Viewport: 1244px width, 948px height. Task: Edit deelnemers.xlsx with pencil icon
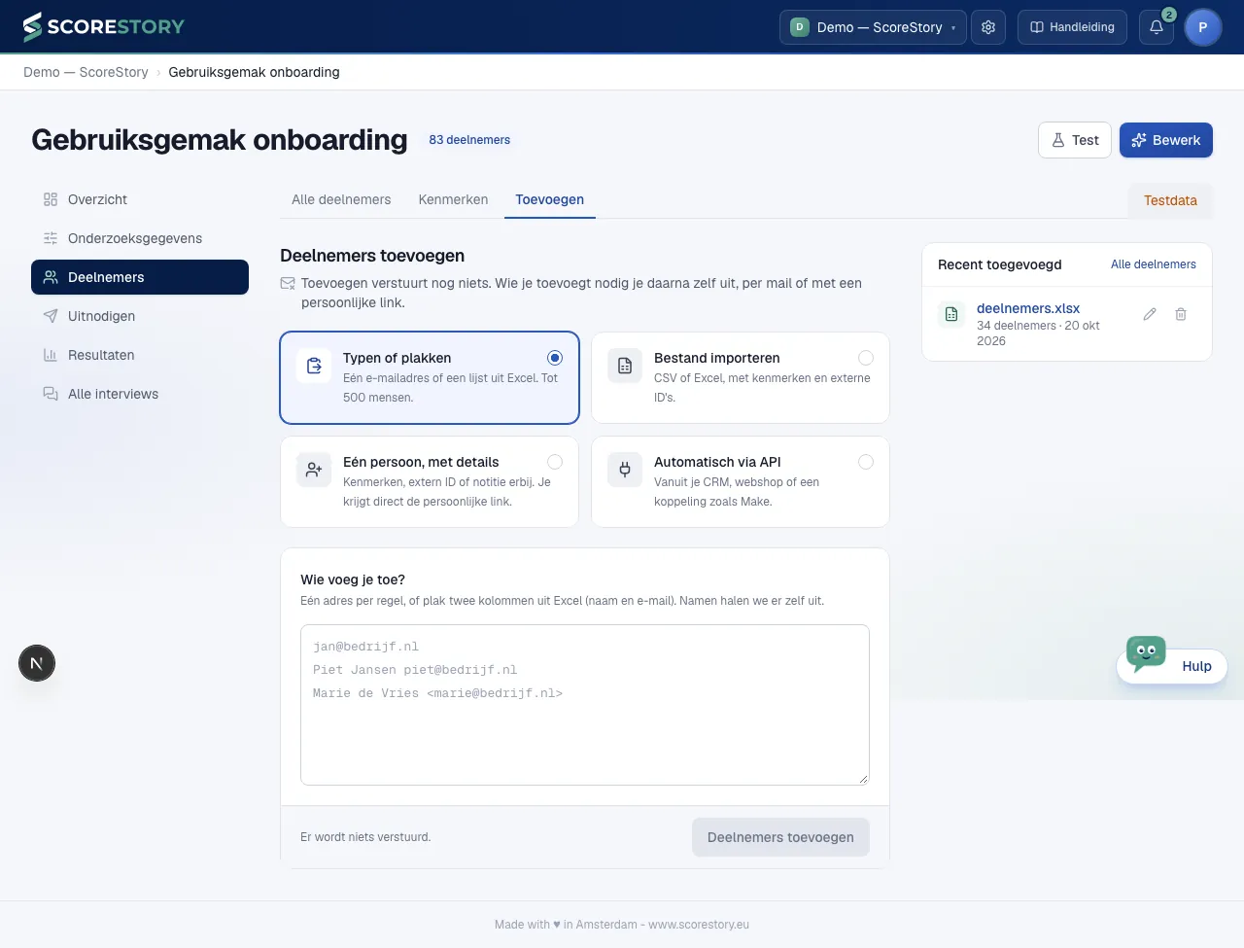(x=1150, y=314)
